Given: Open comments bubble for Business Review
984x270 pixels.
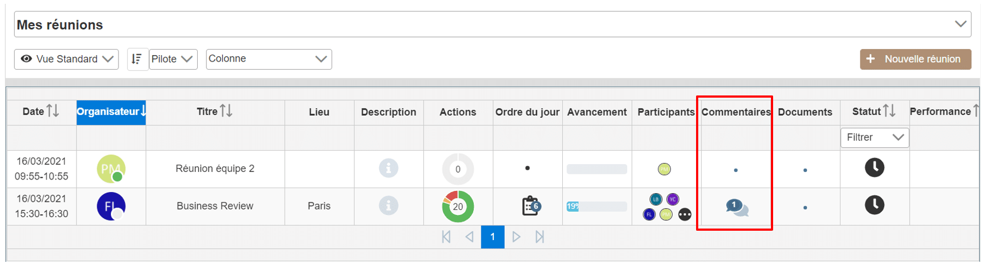Looking at the screenshot, I should pyautogui.click(x=736, y=207).
